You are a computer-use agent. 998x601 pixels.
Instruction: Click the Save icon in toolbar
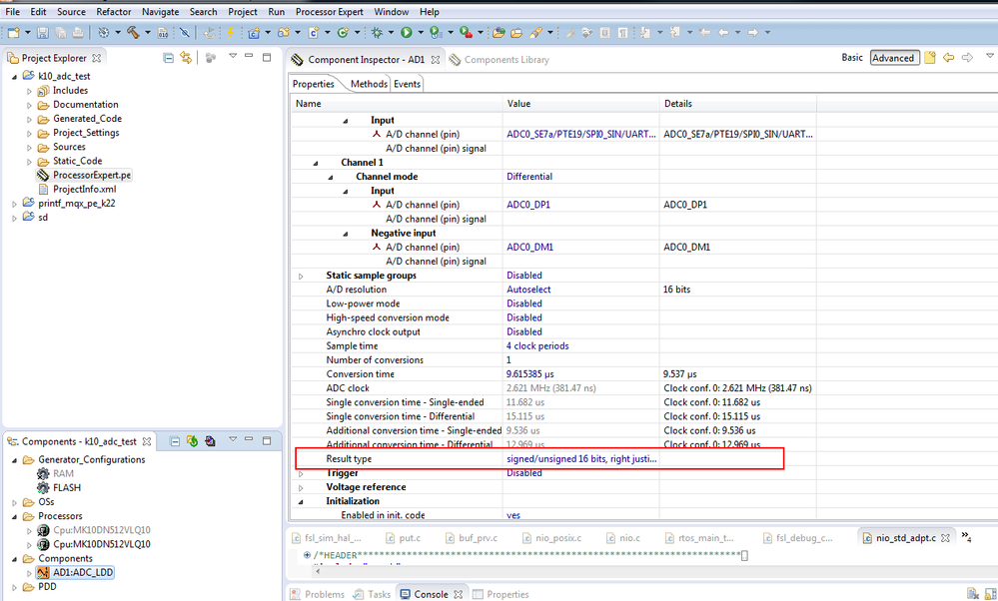(x=41, y=33)
